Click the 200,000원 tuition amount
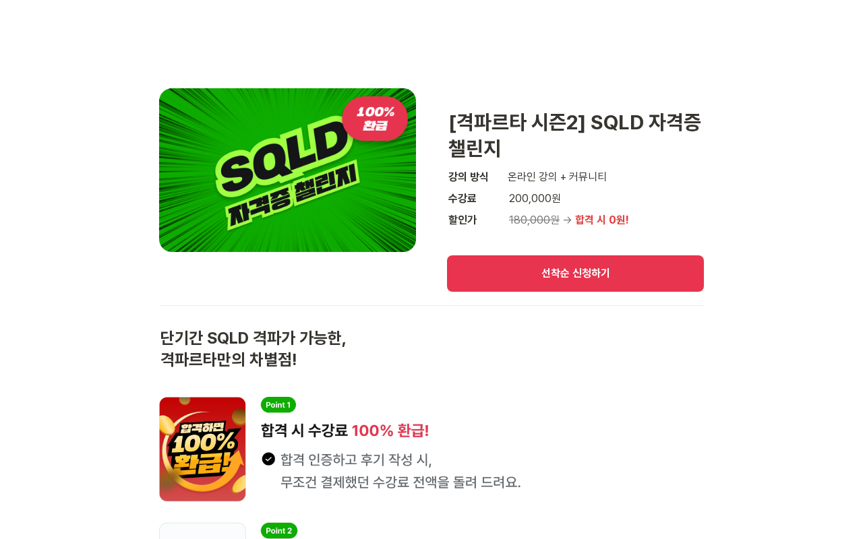 coord(535,198)
